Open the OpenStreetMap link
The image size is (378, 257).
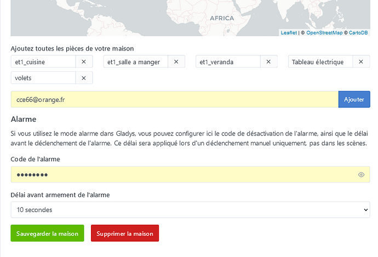pos(324,33)
